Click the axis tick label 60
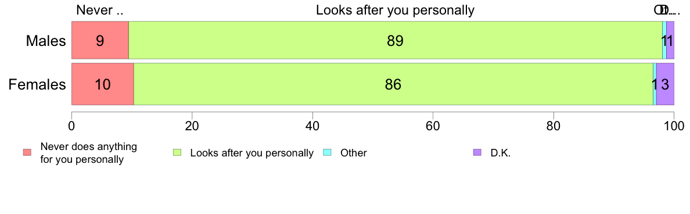Screen dimensions: 690x214 (433, 126)
